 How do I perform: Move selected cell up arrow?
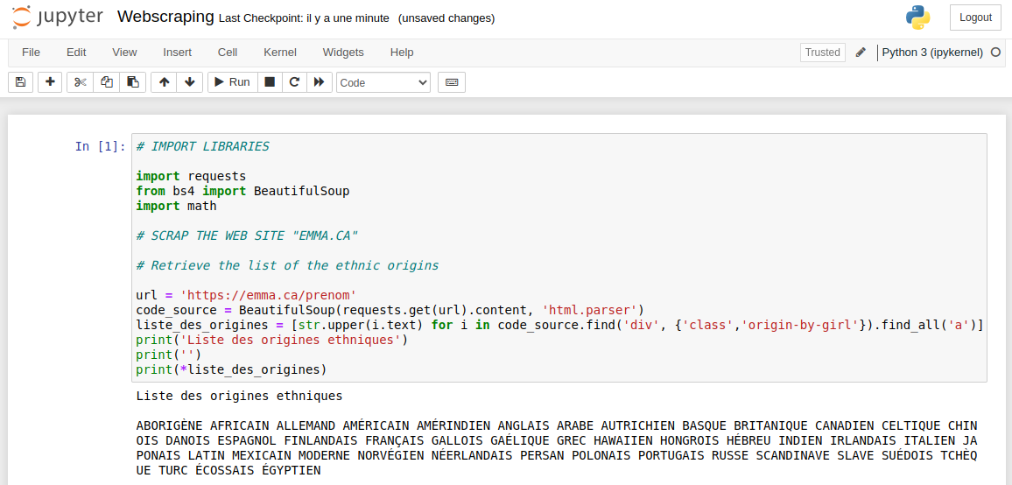pos(164,82)
